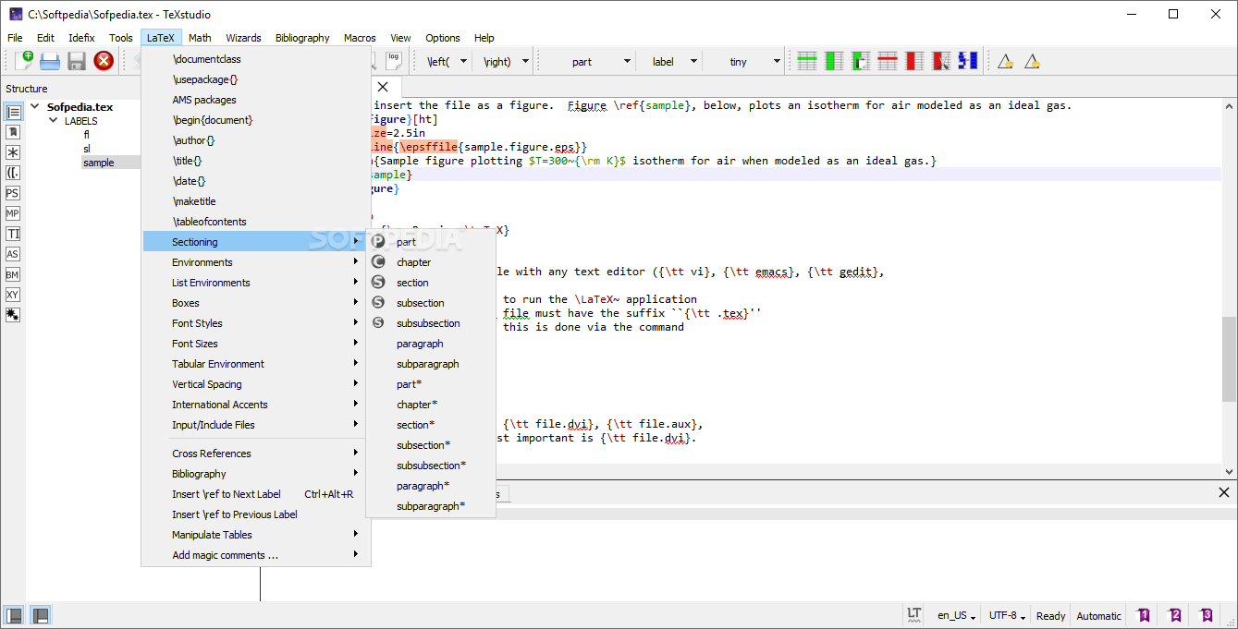Open the BM Beamer command panel
The width and height of the screenshot is (1238, 629).
13,274
